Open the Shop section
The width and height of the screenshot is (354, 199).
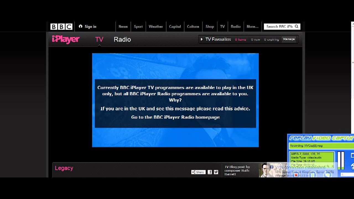(x=210, y=27)
